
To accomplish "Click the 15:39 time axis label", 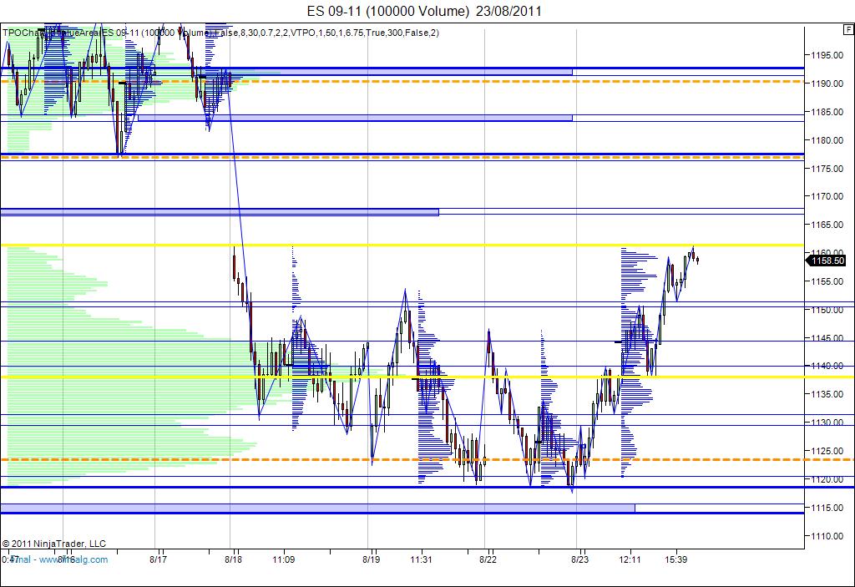I will click(x=676, y=559).
